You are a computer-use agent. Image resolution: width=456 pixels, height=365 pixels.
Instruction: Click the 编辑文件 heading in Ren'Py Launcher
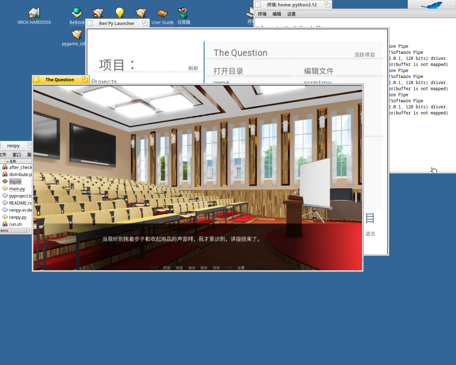319,71
